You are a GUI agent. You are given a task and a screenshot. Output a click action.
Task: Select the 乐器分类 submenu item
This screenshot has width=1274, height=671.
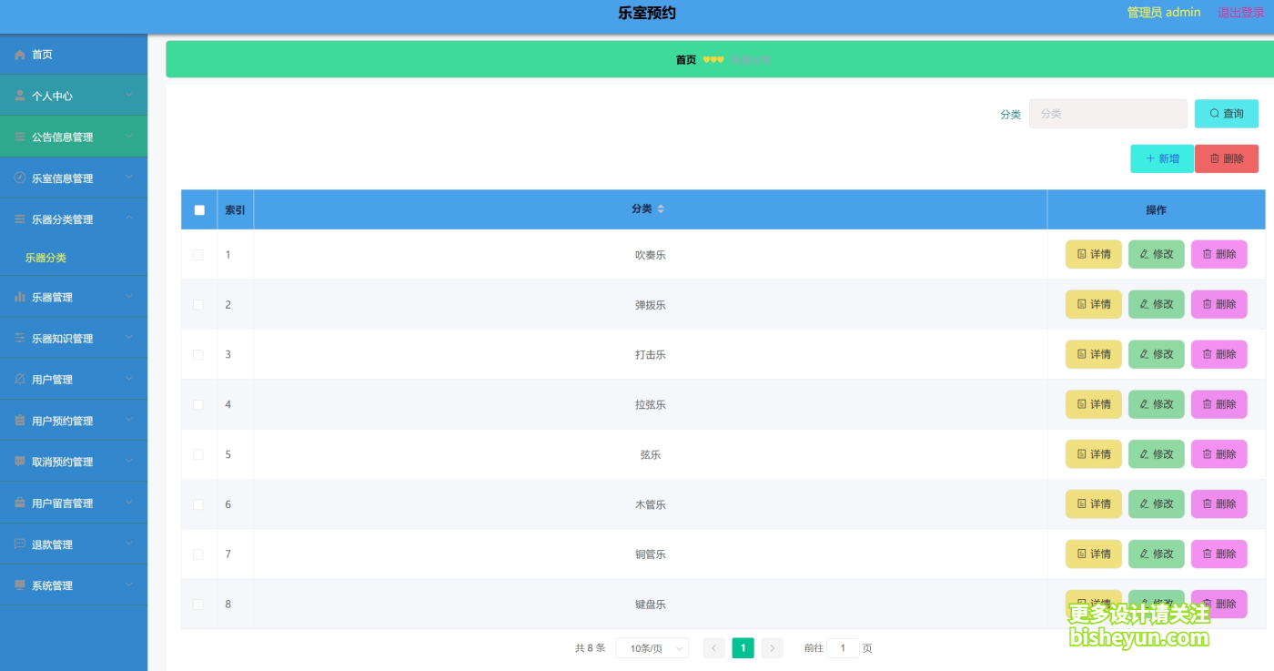pos(74,258)
